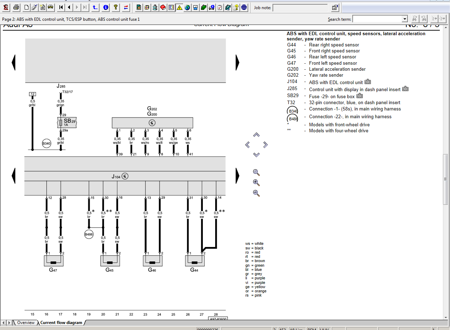
Task: Click the G45 speed sensor symbol
Action: pyautogui.click(x=110, y=261)
